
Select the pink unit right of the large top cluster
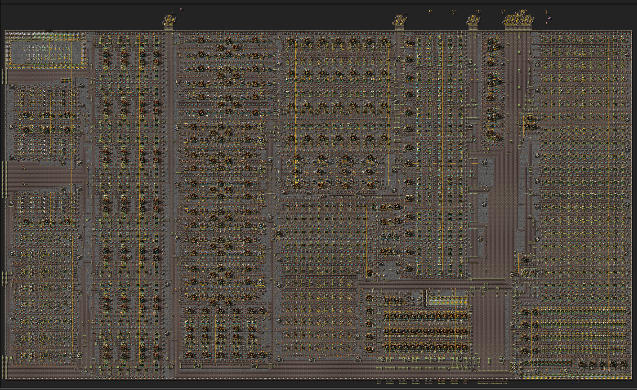pos(549,18)
